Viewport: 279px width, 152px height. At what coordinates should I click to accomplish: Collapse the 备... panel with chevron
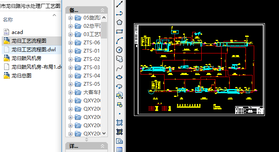[x=103, y=10]
